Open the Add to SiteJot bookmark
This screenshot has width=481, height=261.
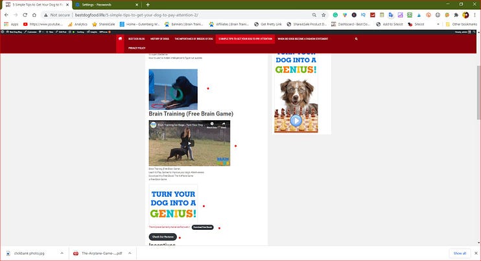click(x=390, y=24)
